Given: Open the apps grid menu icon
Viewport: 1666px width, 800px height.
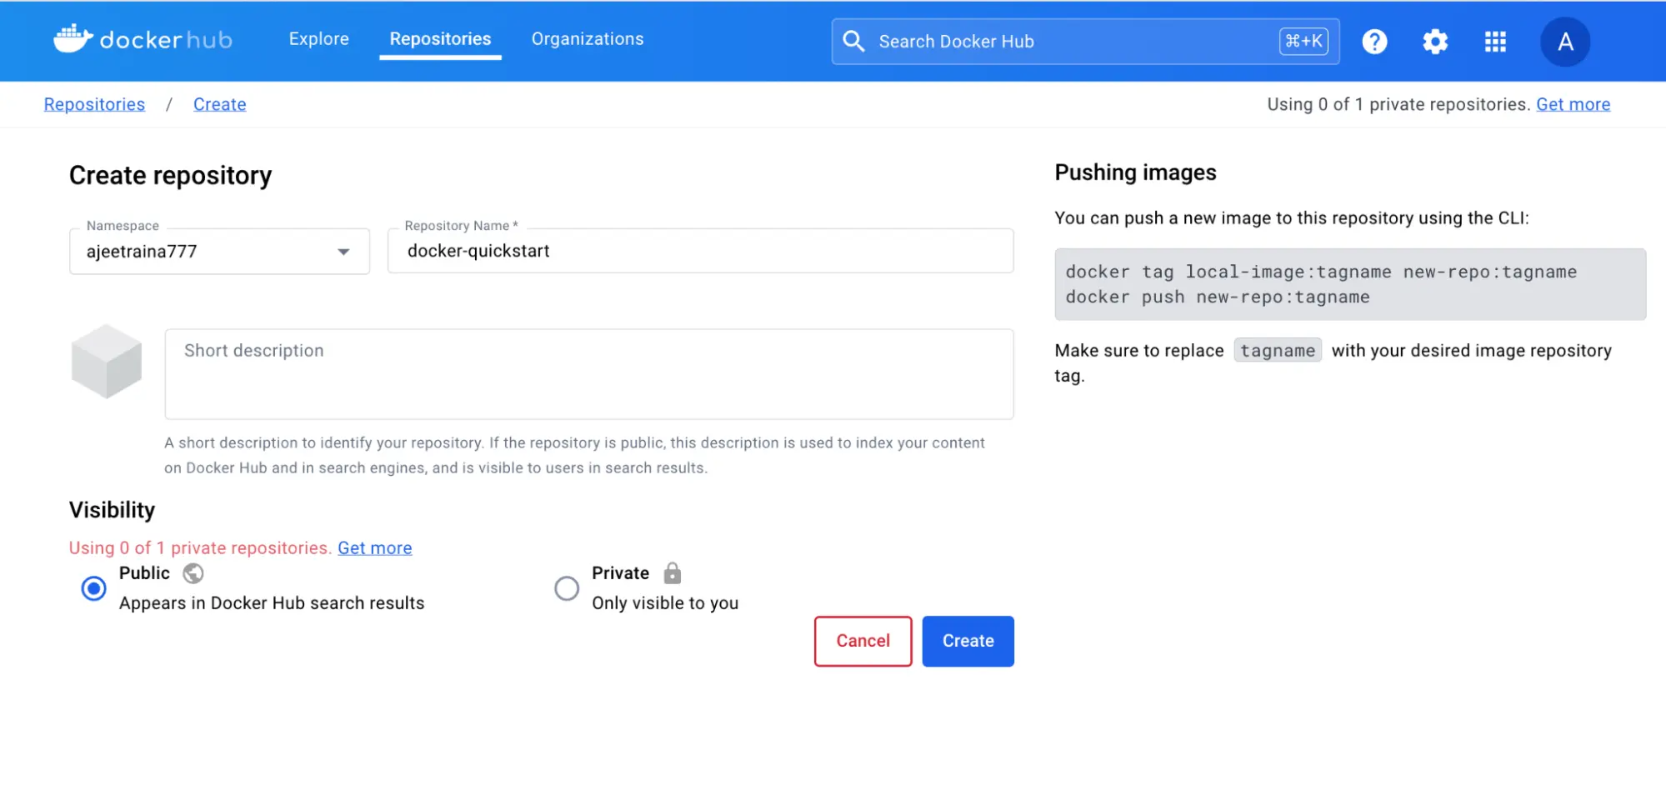Looking at the screenshot, I should click(x=1495, y=41).
